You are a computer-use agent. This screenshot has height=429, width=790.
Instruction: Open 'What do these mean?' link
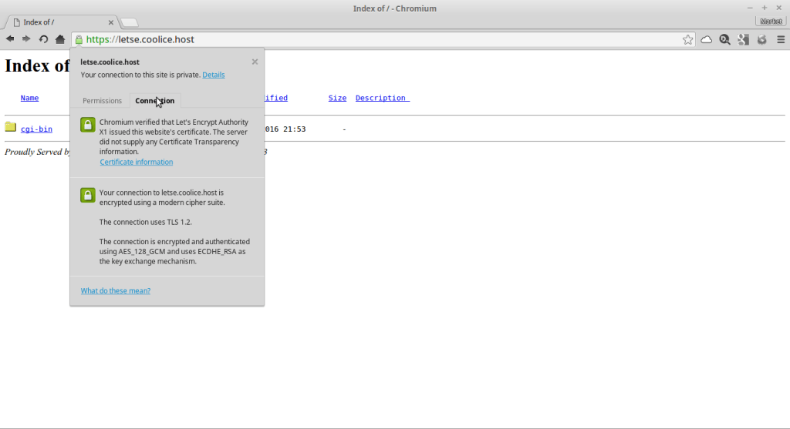pyautogui.click(x=116, y=290)
